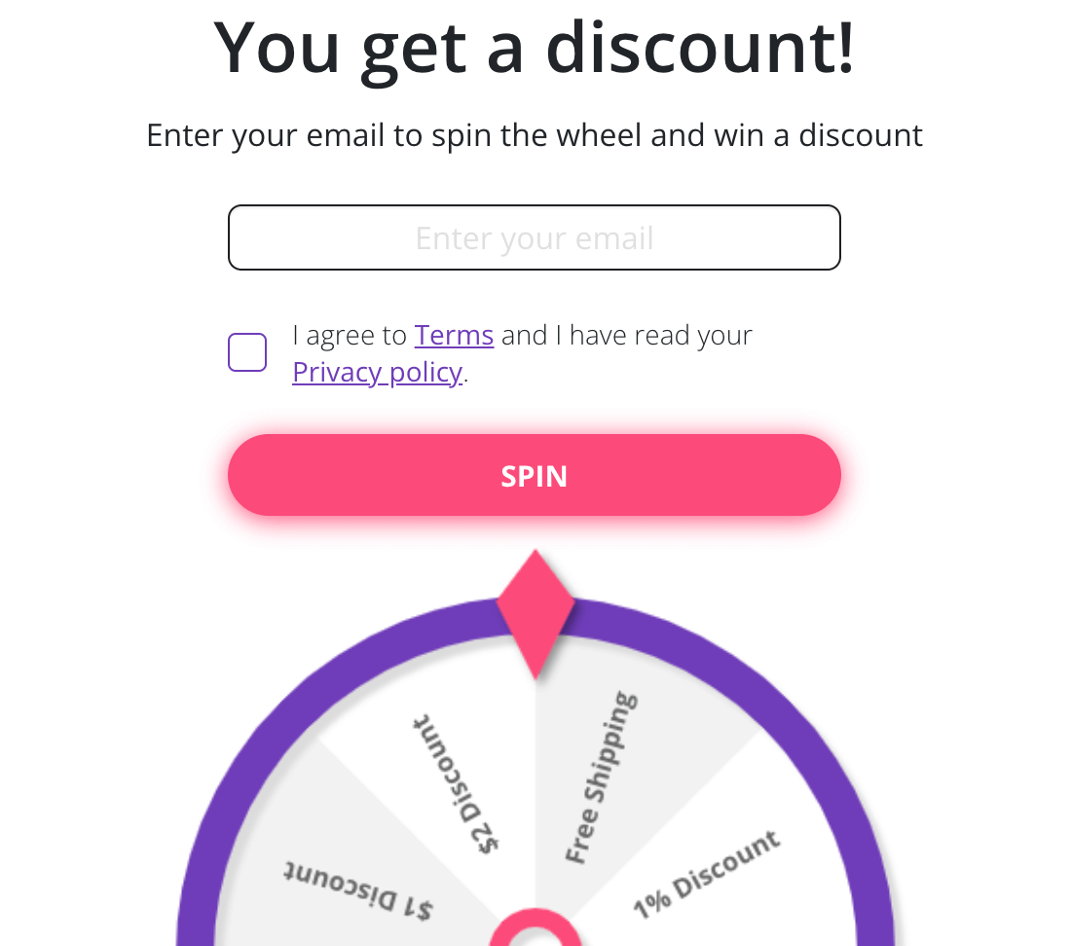Image resolution: width=1071 pixels, height=946 pixels.
Task: Click the spin the wheel subtitle text
Action: (535, 135)
